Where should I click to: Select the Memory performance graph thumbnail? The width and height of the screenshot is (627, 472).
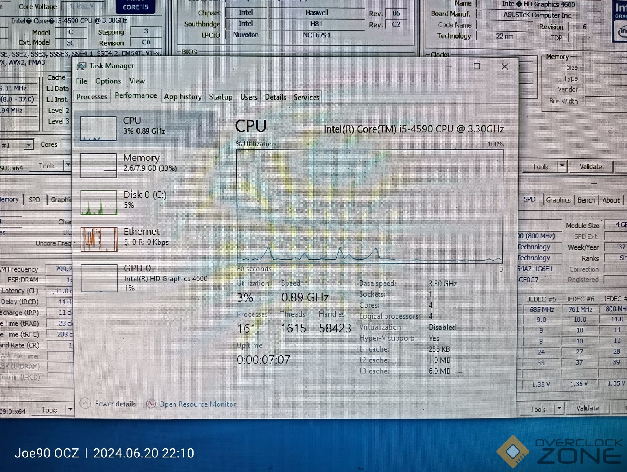point(98,166)
